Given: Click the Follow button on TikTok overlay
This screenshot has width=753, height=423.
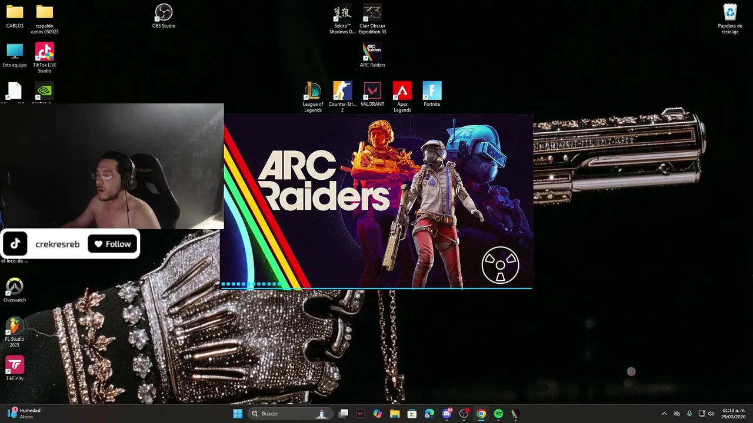Looking at the screenshot, I should 112,244.
